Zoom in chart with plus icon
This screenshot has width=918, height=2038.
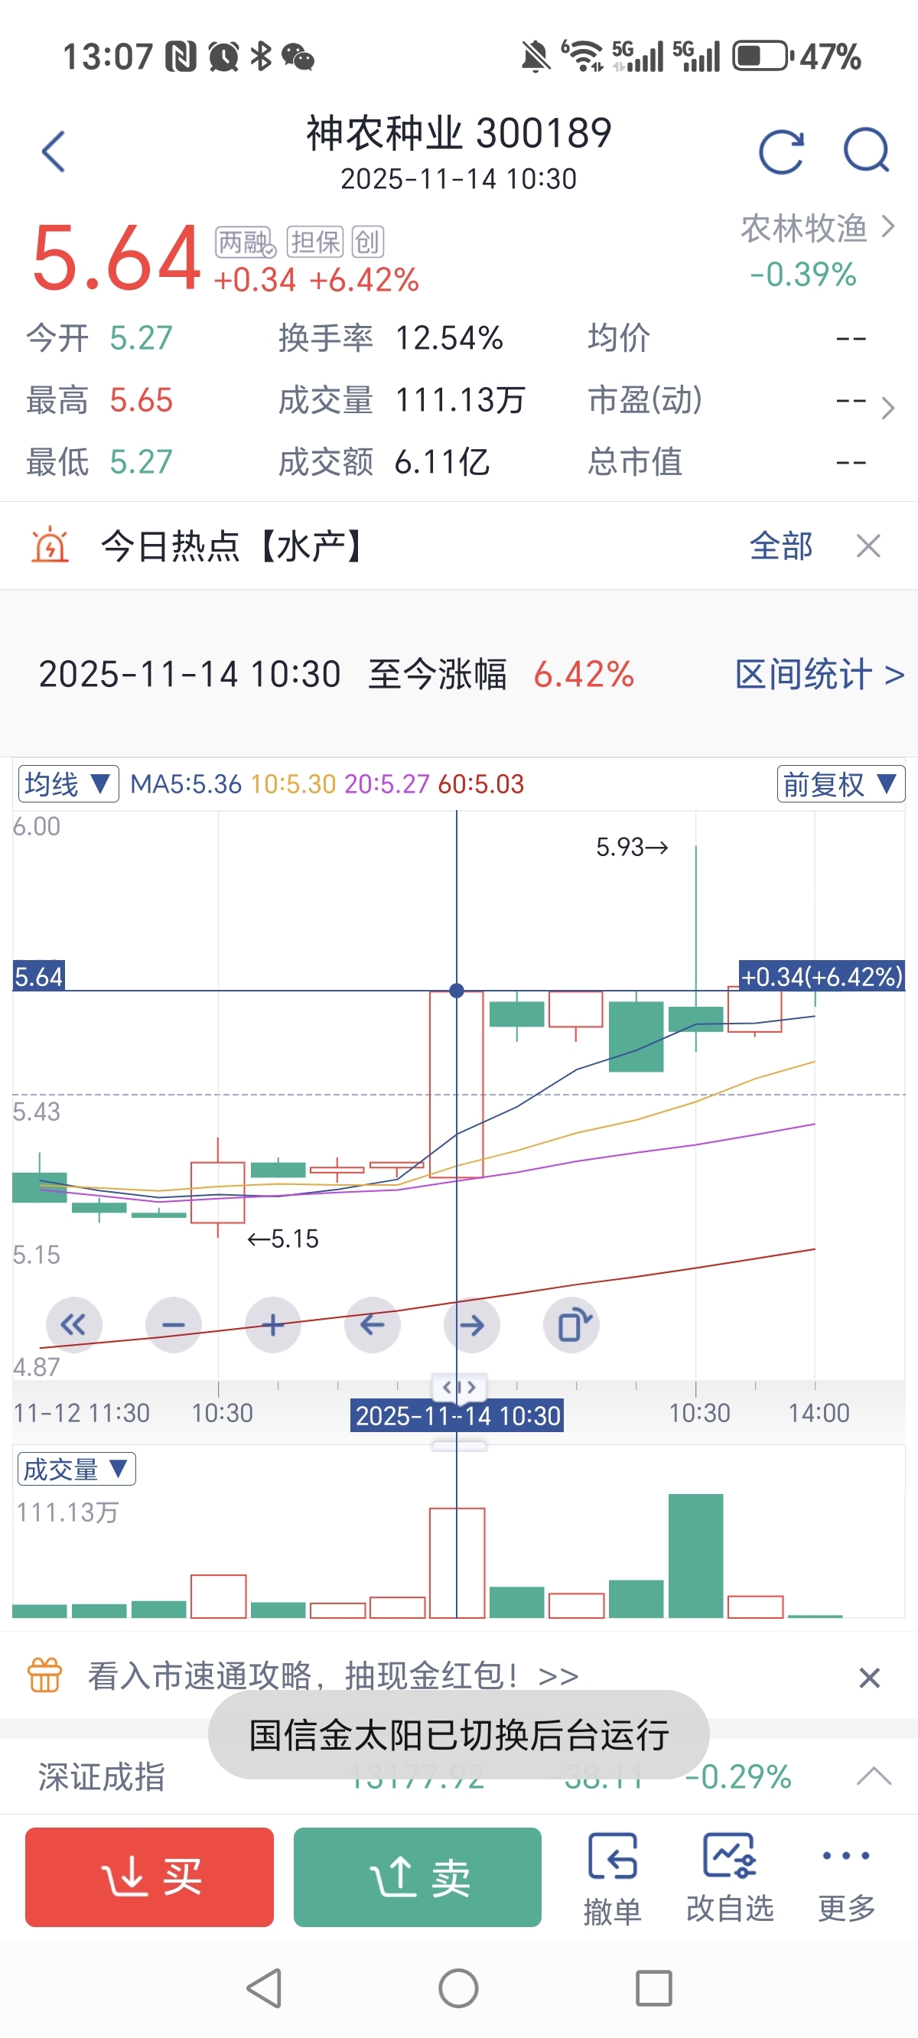(x=273, y=1324)
